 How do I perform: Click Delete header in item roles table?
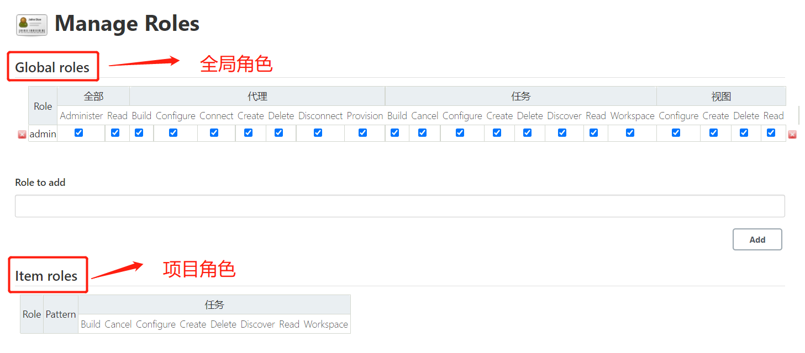[223, 324]
